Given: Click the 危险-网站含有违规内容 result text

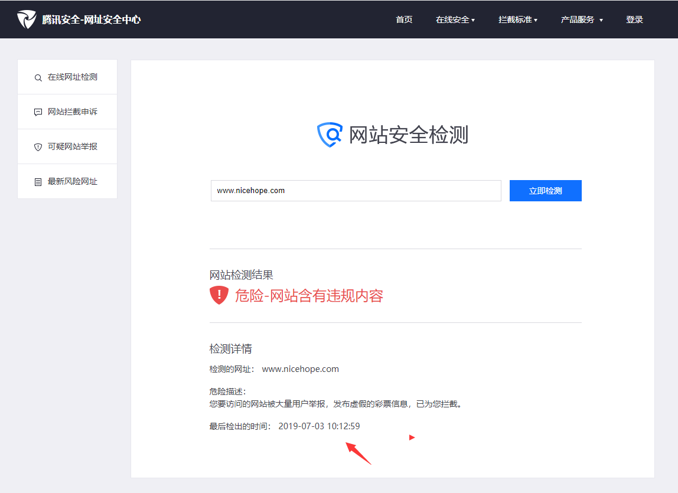Looking at the screenshot, I should [x=309, y=296].
